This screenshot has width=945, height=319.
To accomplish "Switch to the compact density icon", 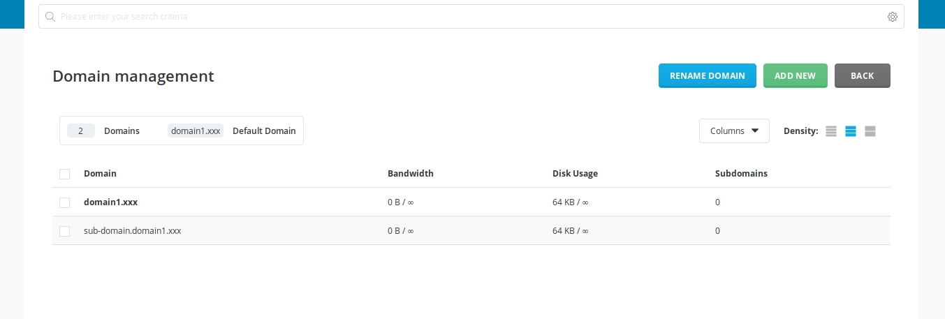I will [x=831, y=131].
